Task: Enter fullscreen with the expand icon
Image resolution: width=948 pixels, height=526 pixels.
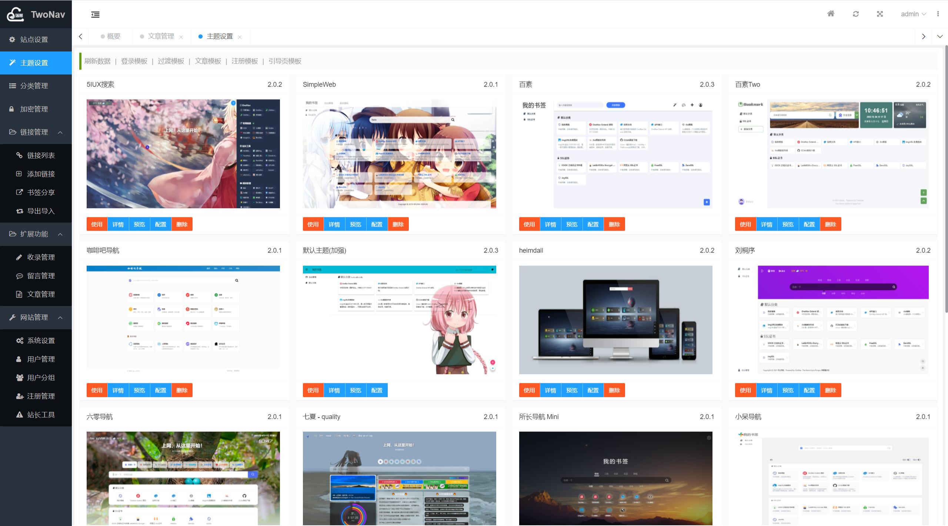Action: (x=880, y=14)
